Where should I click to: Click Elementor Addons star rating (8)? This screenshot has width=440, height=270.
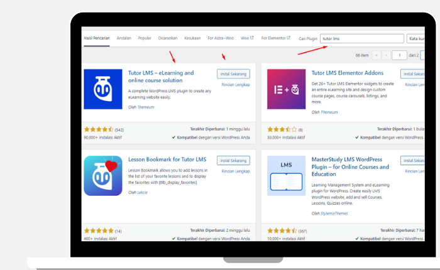click(282, 129)
